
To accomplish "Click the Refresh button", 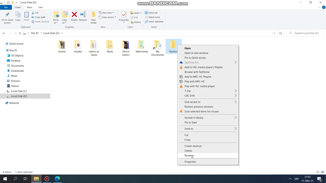I will tap(281, 33).
